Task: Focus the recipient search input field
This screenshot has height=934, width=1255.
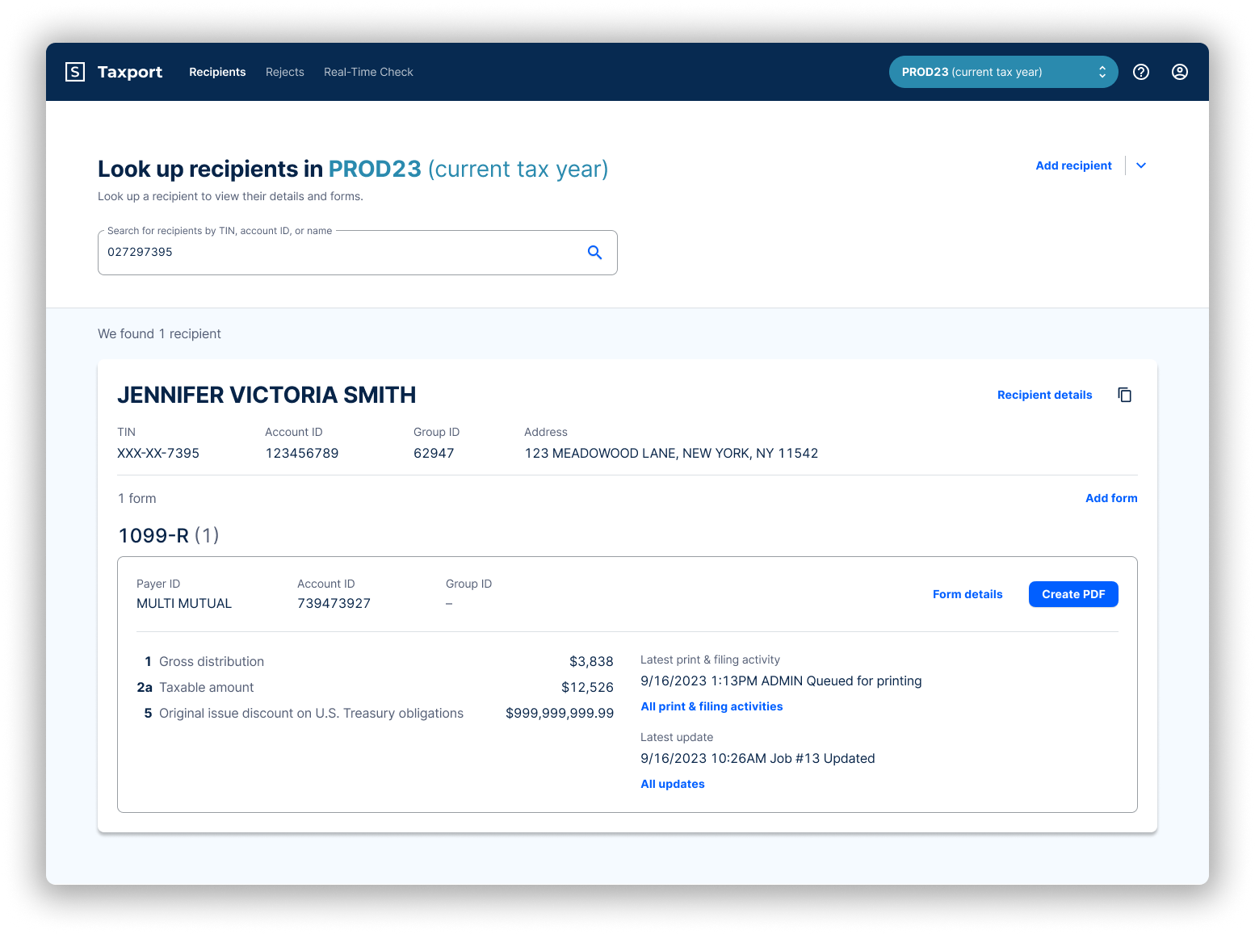Action: point(358,253)
